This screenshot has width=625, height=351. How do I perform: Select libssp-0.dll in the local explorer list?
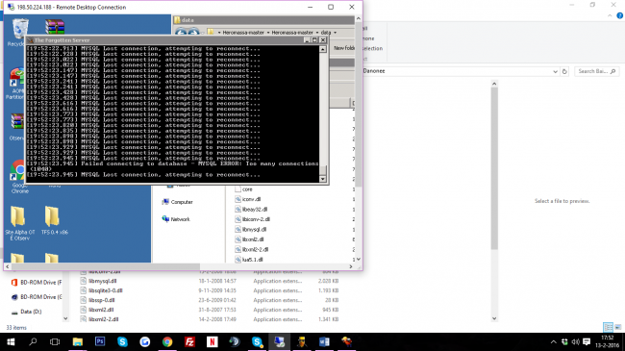tap(98, 300)
